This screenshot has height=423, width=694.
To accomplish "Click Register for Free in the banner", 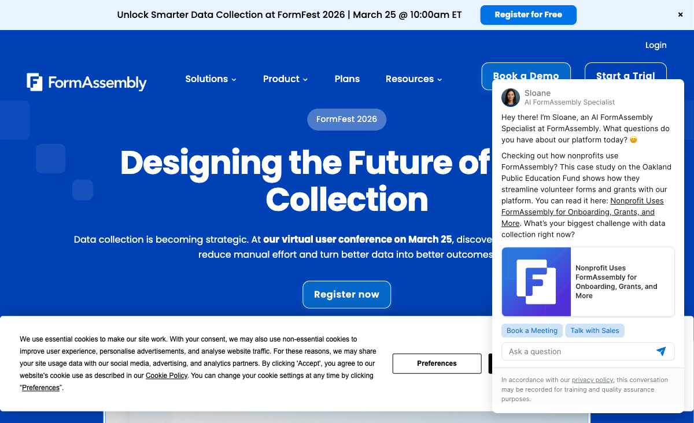I will click(528, 15).
